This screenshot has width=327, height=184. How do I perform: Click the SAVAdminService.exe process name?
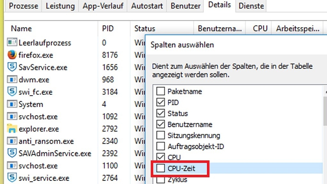[55, 154]
